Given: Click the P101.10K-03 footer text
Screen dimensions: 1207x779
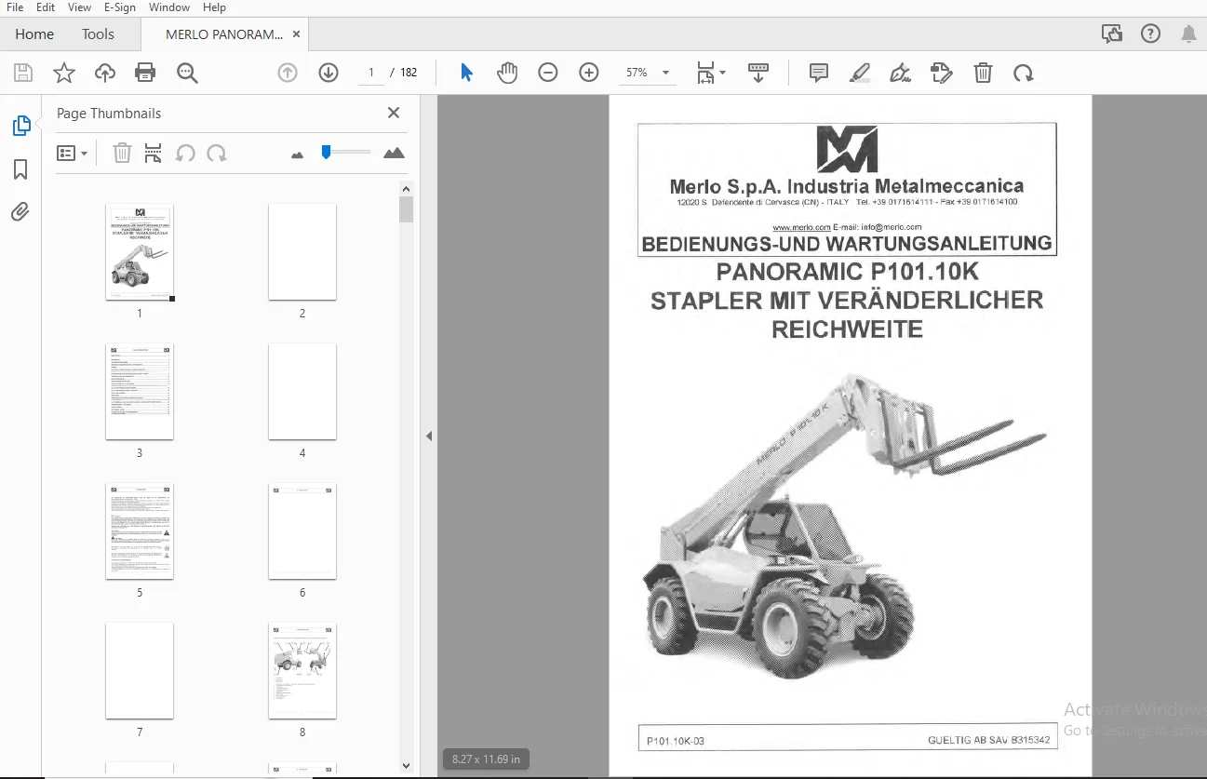Looking at the screenshot, I should coord(676,741).
